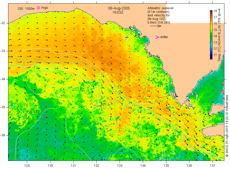230x169 pixels.
Task: Click longitude label 136
Action: coord(189,166)
